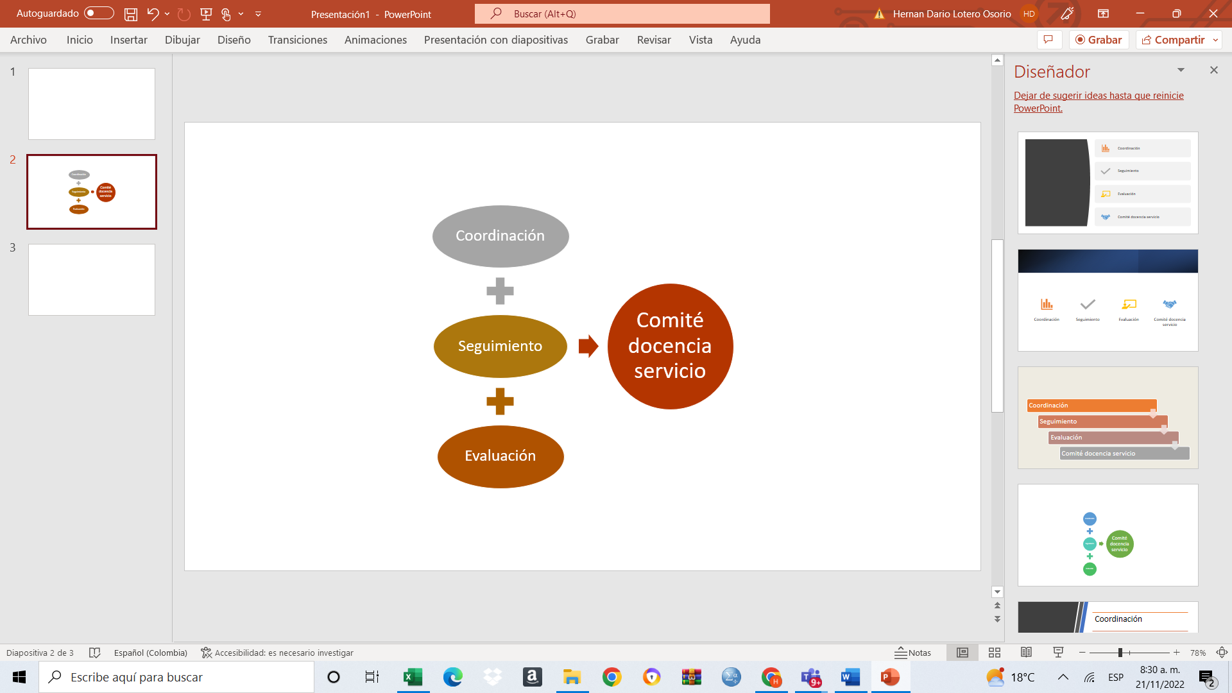Viewport: 1232px width, 693px height.
Task: Click the HD user avatar
Action: tap(1029, 13)
